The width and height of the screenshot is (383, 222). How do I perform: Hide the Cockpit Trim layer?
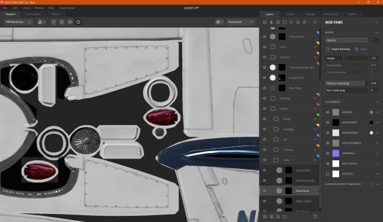pyautogui.click(x=264, y=78)
